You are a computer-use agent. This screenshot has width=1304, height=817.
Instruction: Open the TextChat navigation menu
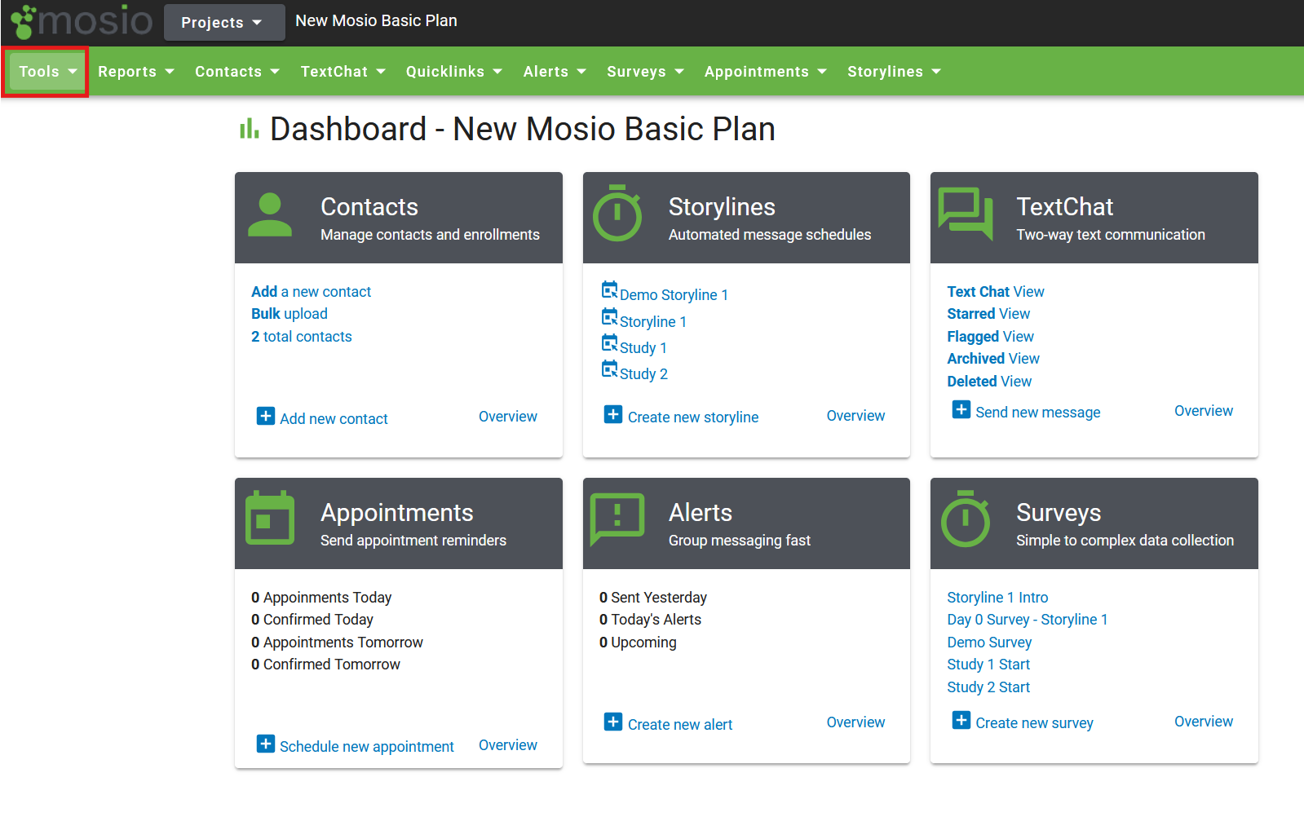tap(343, 72)
